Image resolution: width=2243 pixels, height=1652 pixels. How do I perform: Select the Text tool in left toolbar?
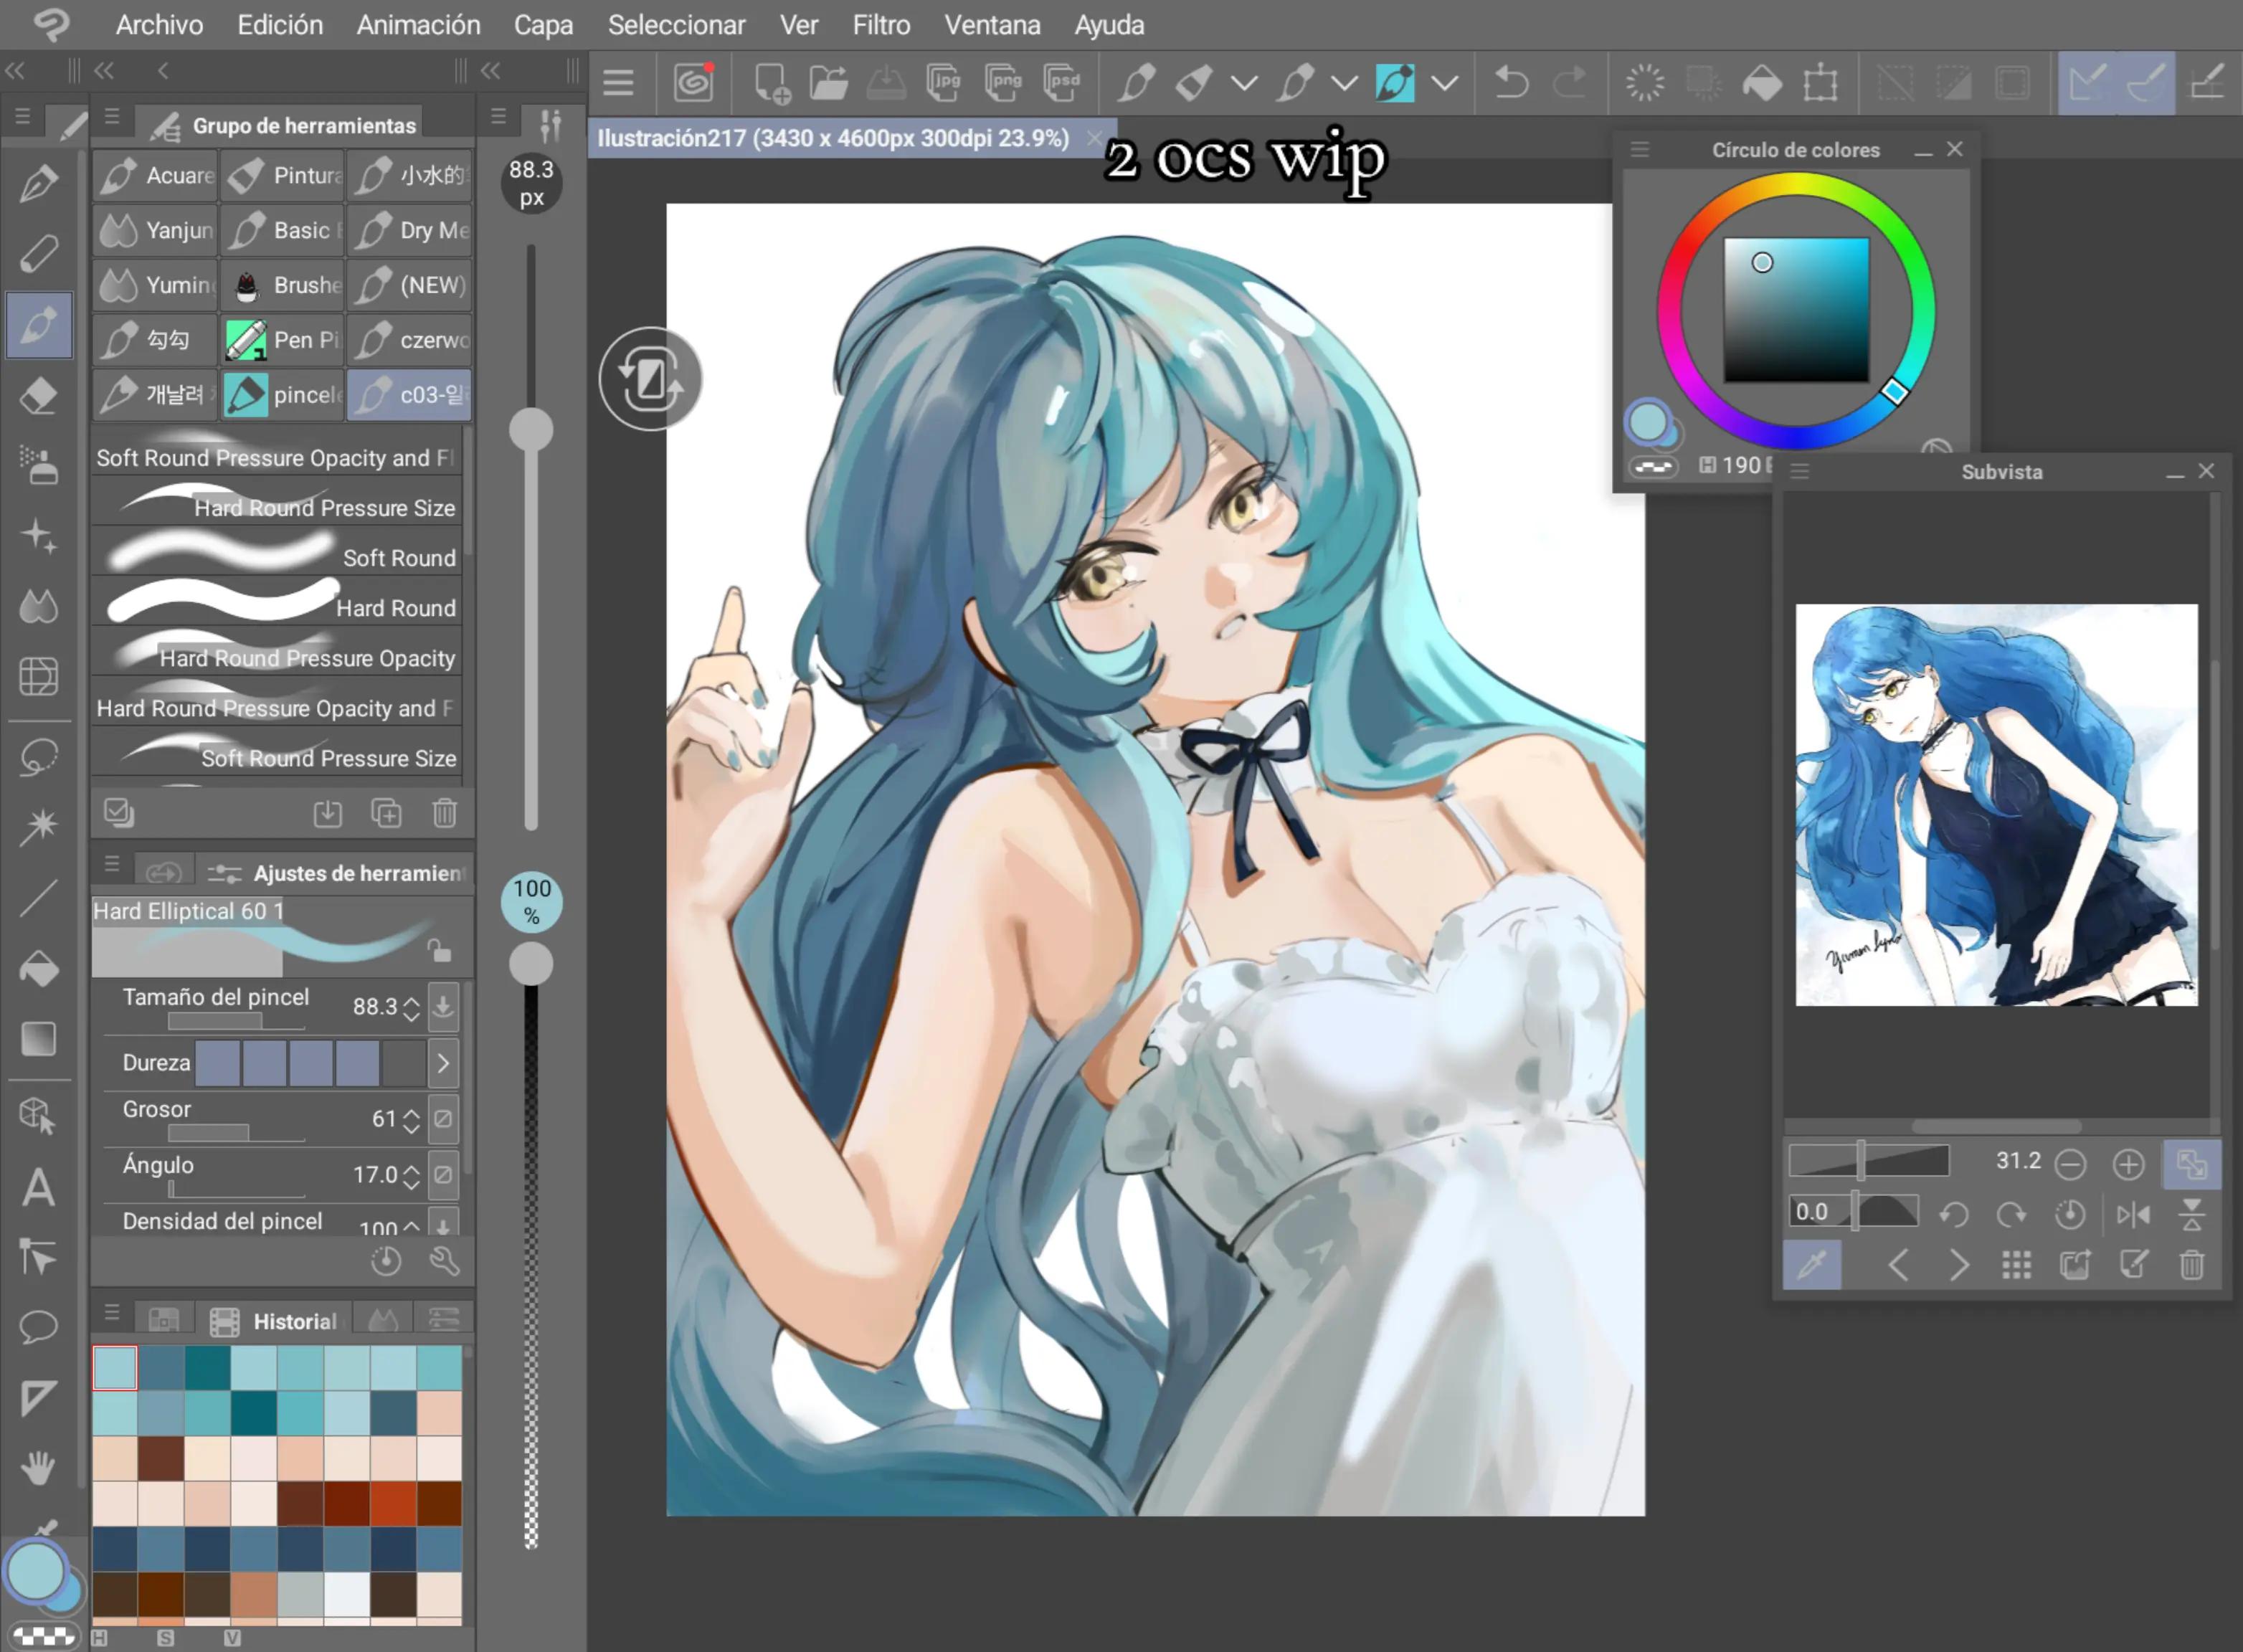coord(39,1187)
